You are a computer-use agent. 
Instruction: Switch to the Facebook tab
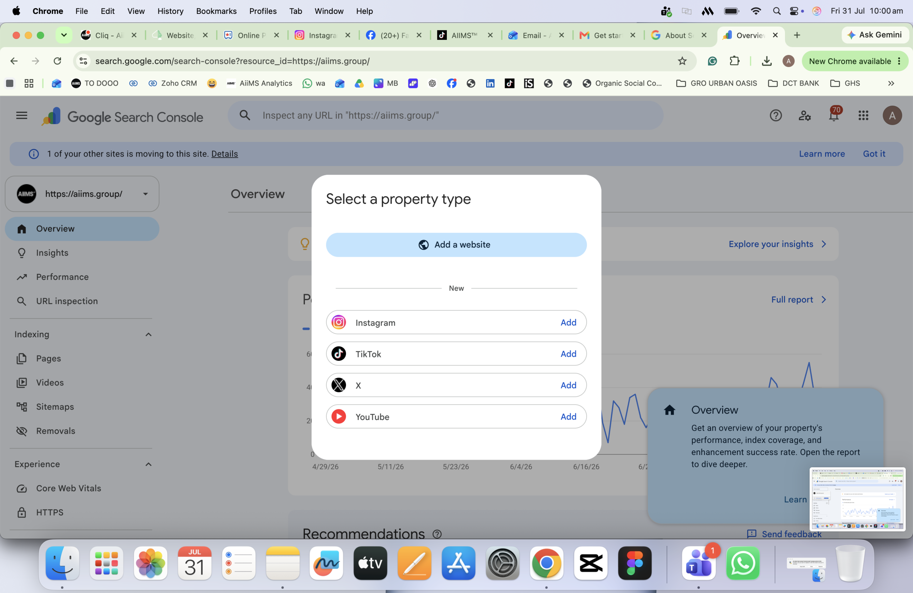(x=394, y=35)
